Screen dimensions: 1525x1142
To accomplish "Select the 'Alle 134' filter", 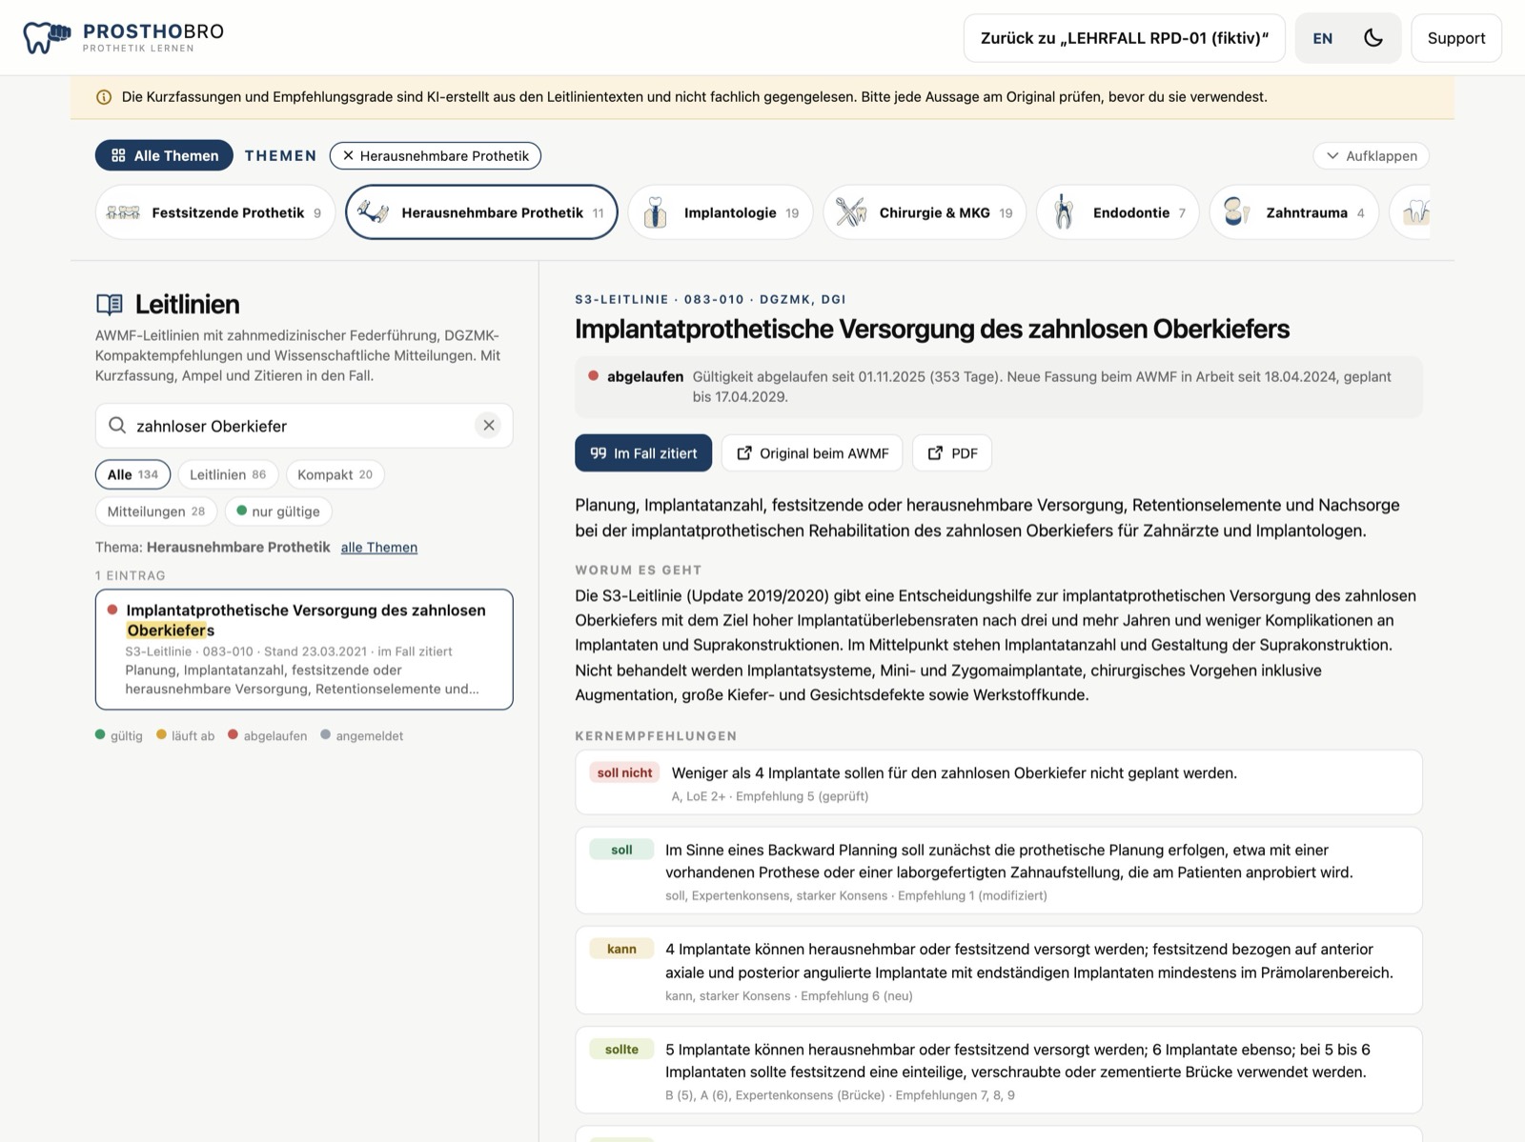I will click(x=132, y=474).
